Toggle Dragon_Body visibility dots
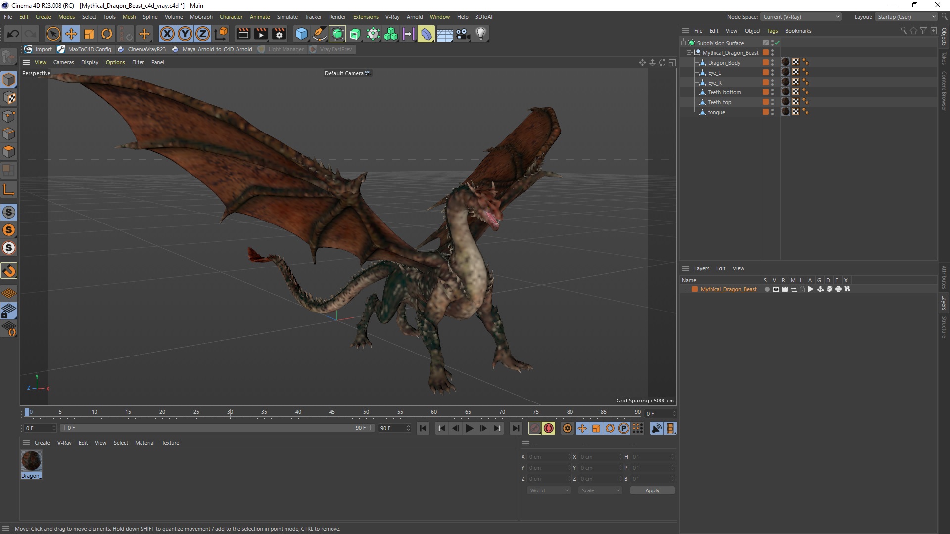This screenshot has height=534, width=950. (x=772, y=62)
